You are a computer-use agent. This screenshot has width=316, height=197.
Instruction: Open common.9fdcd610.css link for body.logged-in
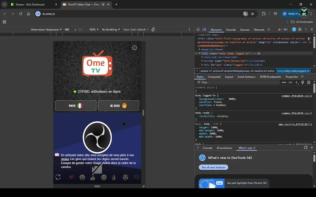(297, 96)
